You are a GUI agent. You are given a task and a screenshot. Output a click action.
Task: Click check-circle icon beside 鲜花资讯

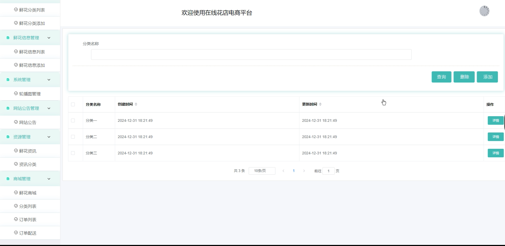click(x=16, y=151)
